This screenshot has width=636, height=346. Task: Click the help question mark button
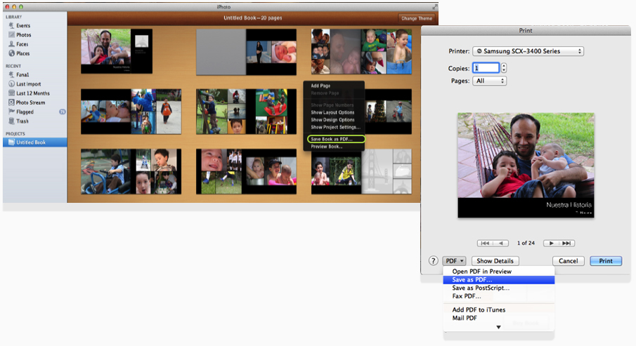434,261
